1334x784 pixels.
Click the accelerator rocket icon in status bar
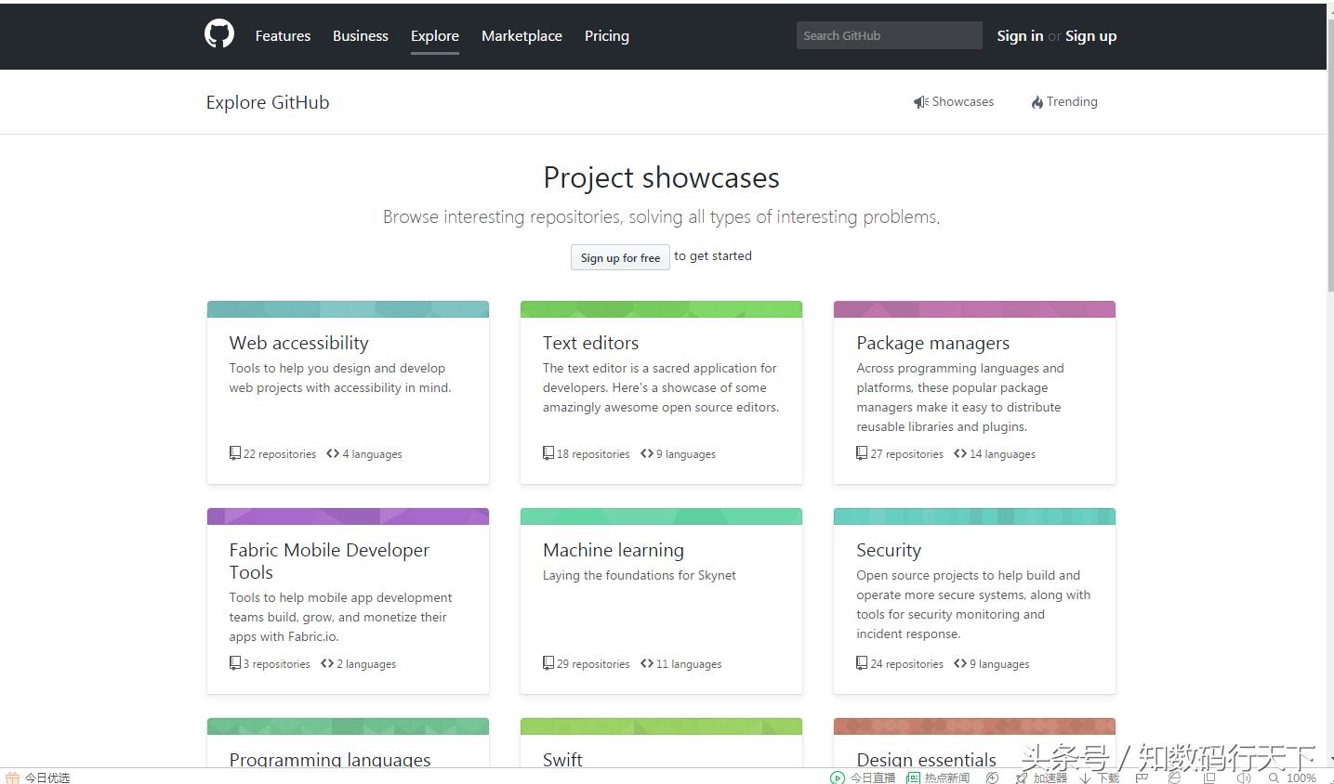[1023, 777]
